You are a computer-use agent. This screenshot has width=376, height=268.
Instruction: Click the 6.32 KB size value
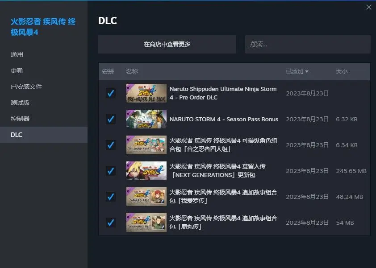347,119
